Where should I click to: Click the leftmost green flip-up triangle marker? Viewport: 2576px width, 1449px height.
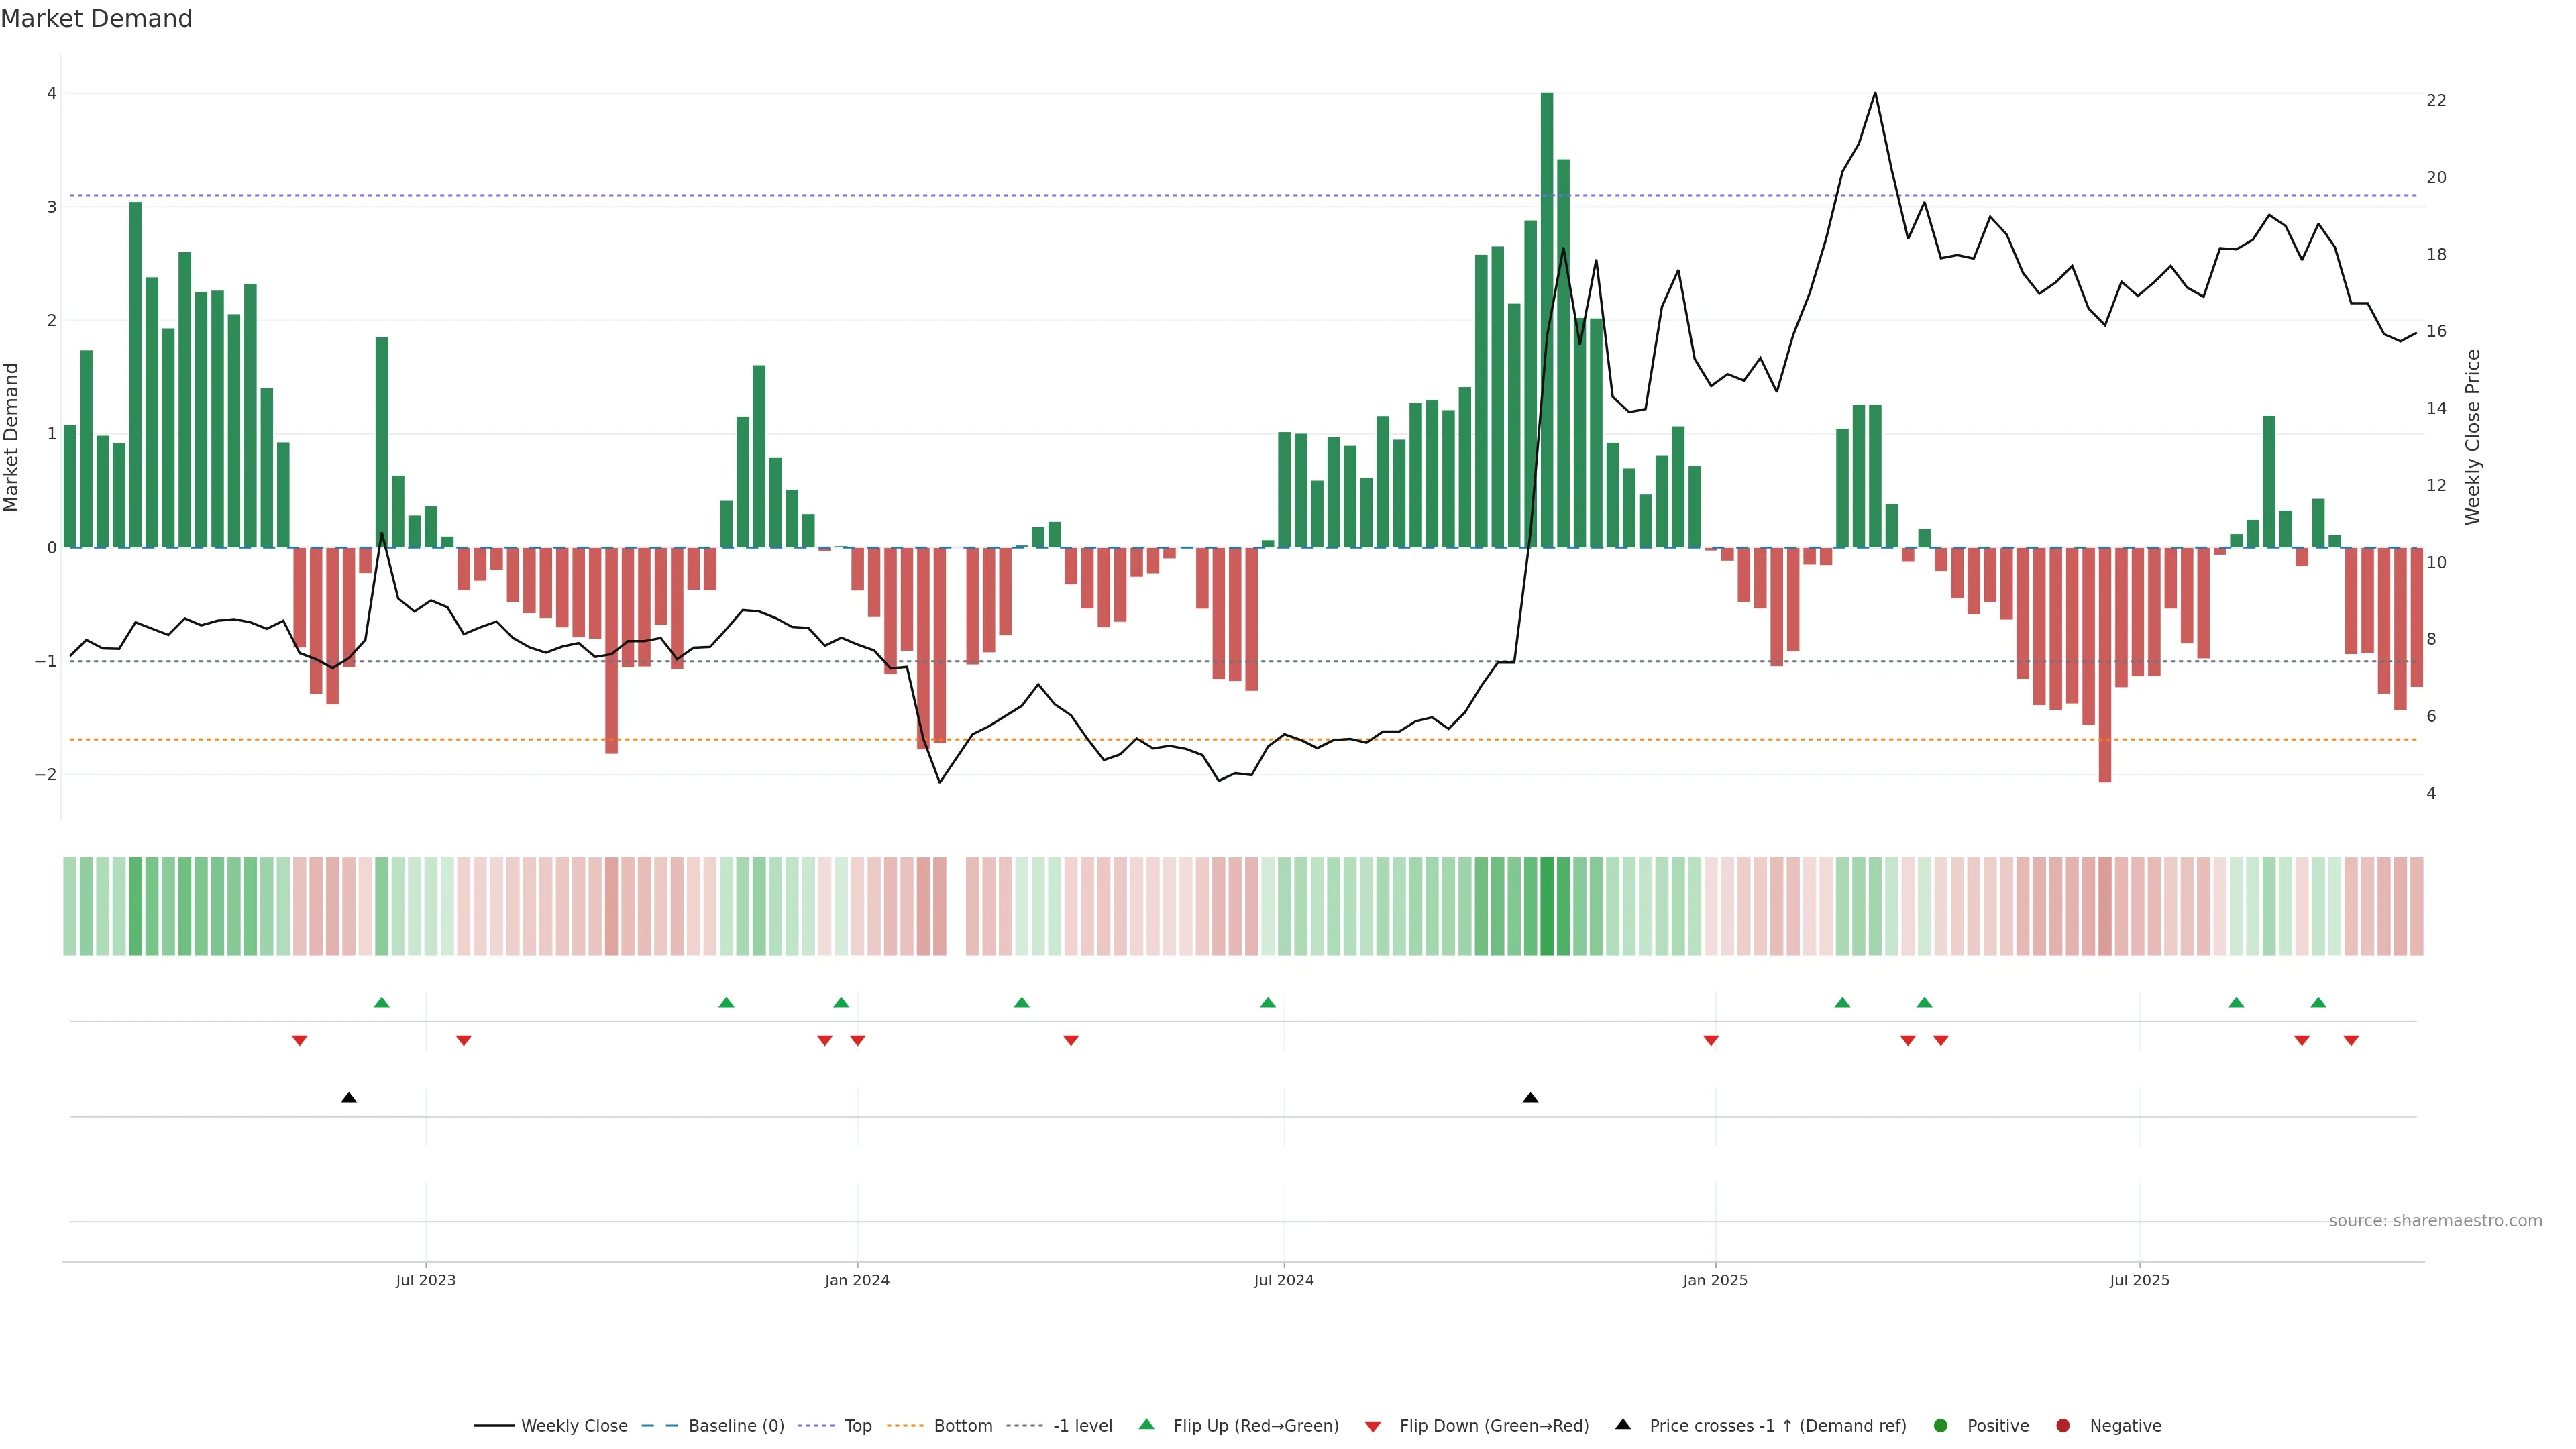381,1002
